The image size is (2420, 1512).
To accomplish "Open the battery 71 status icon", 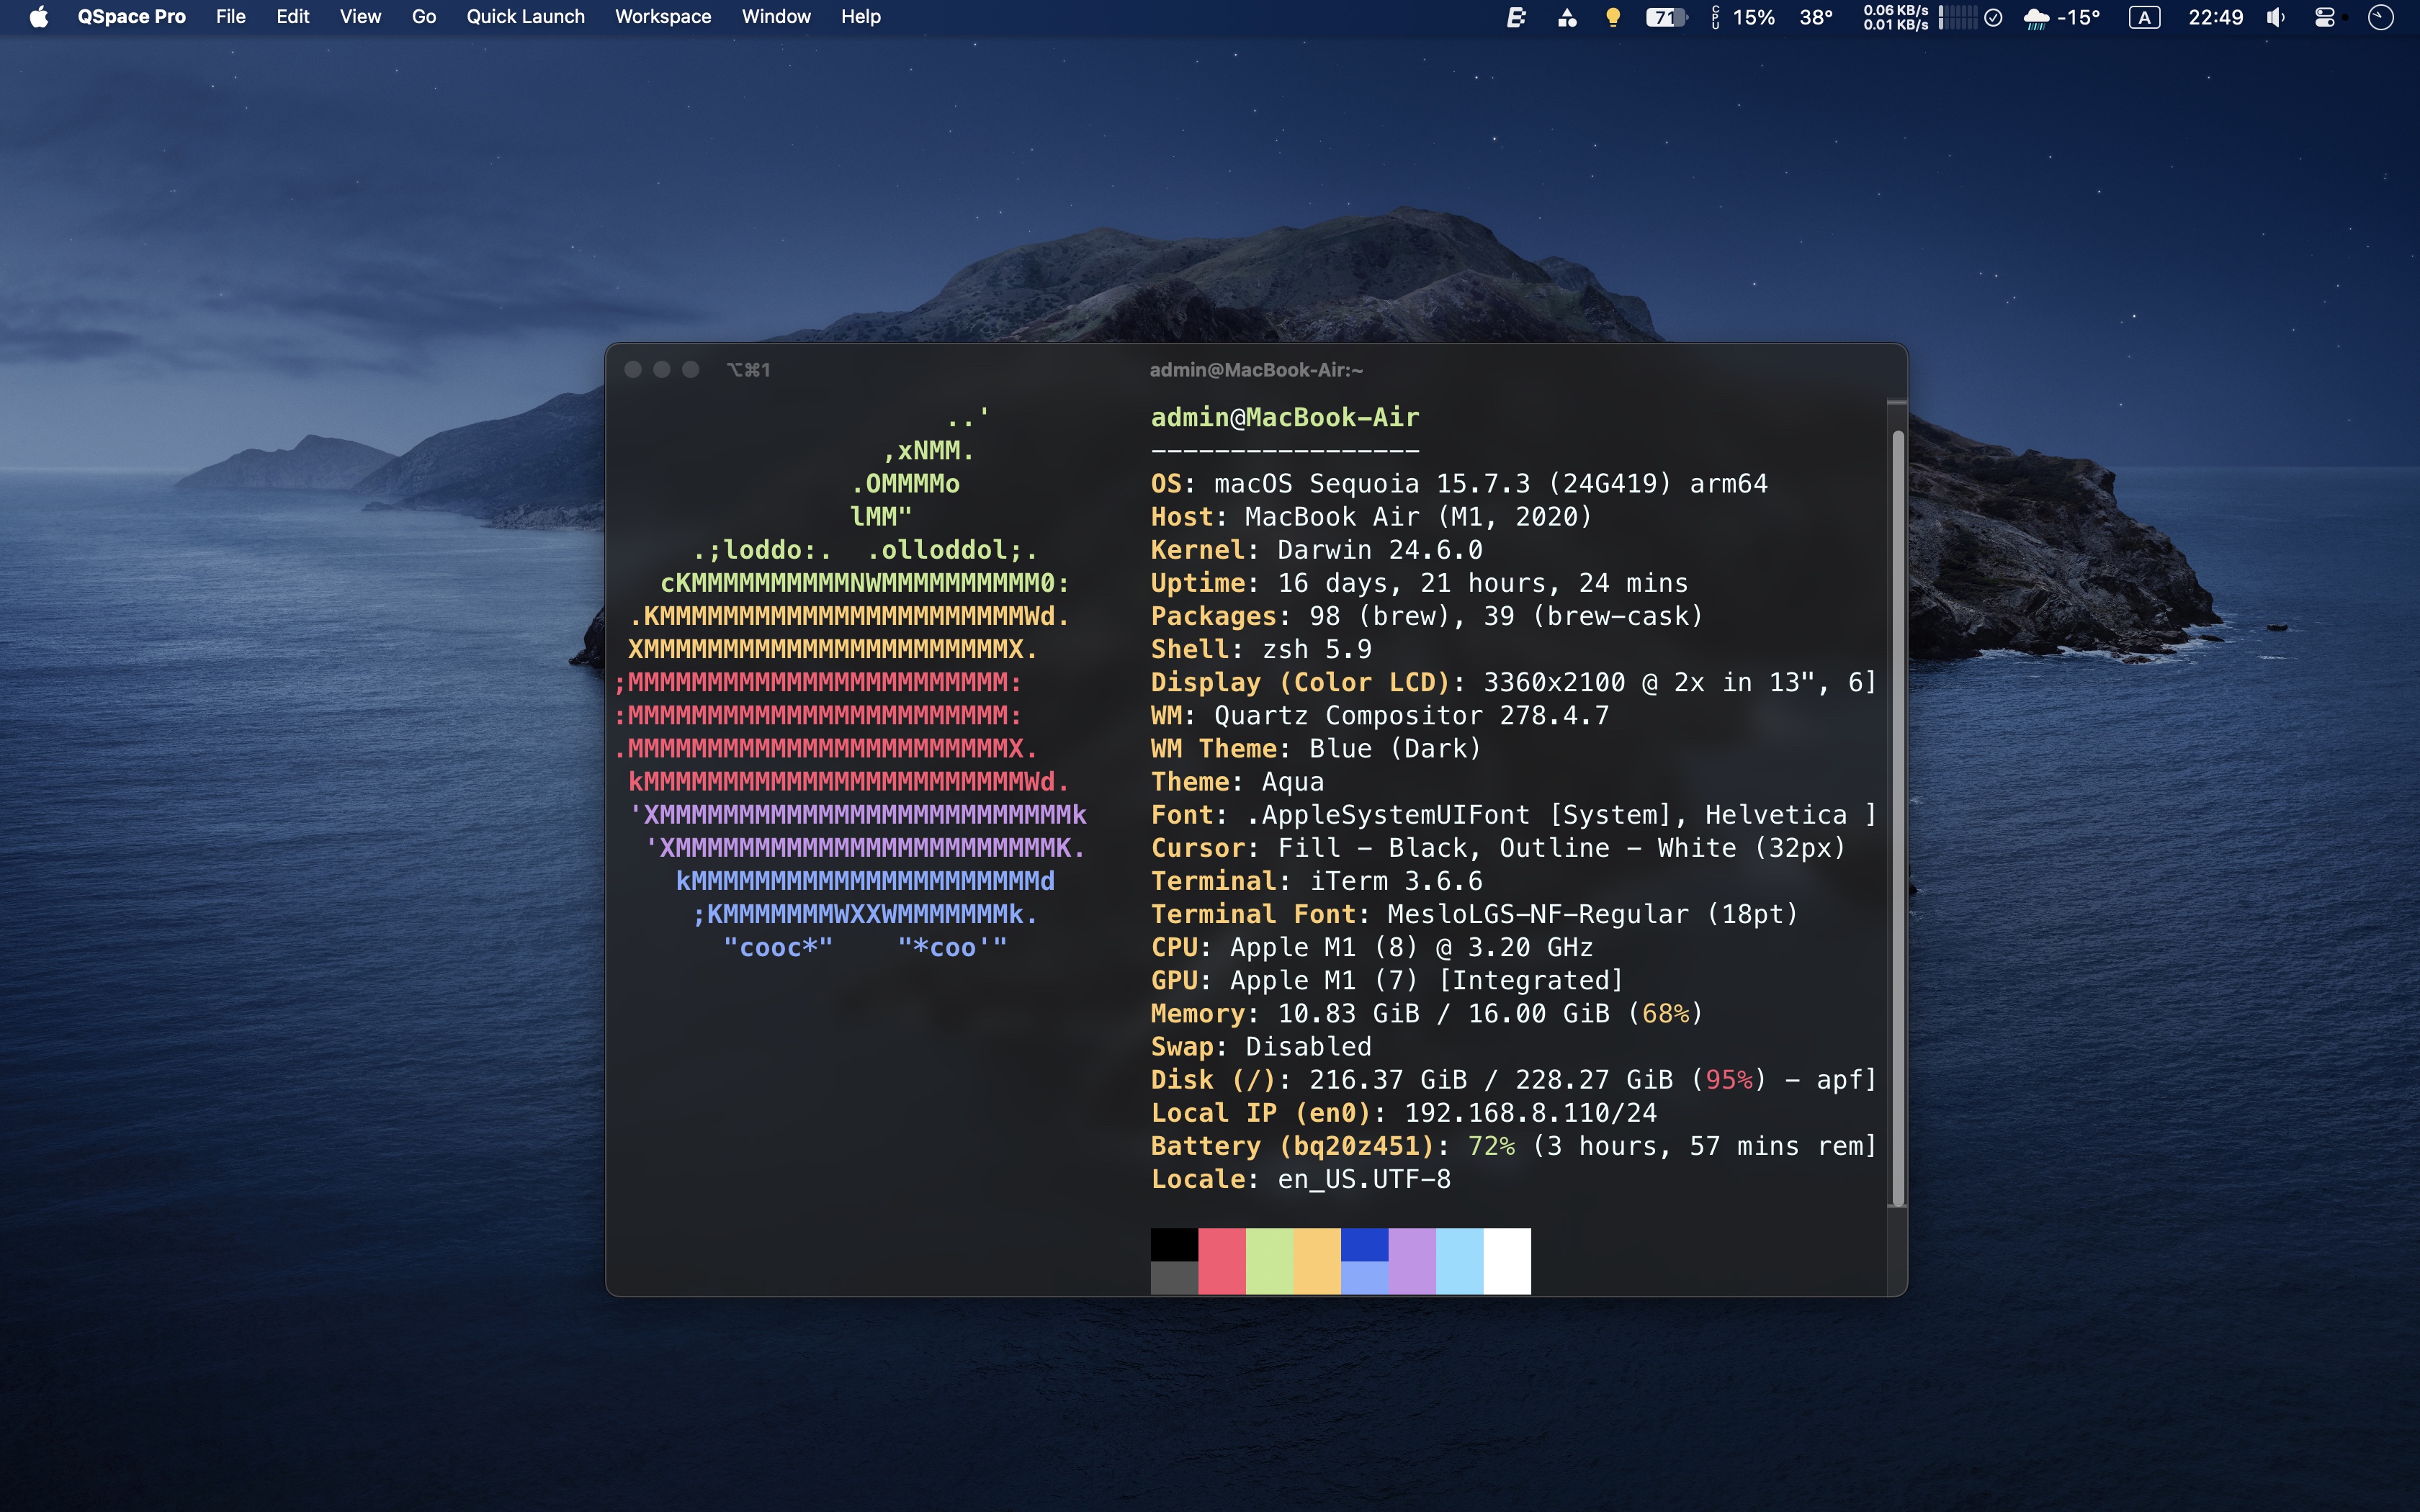I will pos(1665,17).
